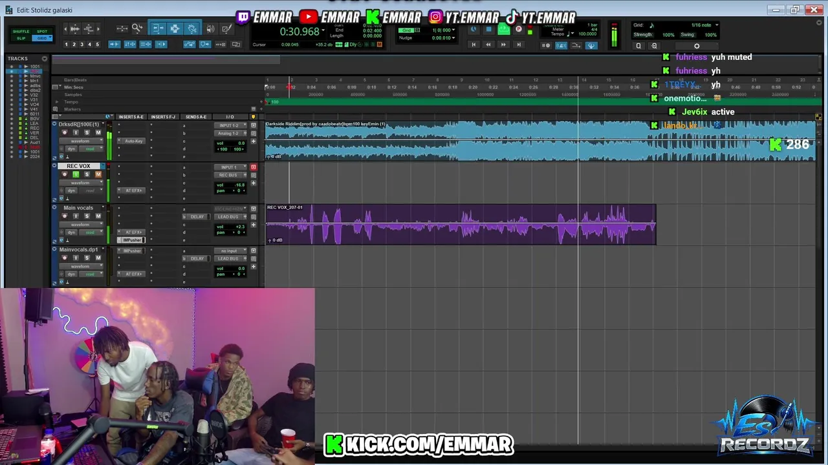
Task: Toggle input monitoring on REC VOX
Action: (76, 174)
